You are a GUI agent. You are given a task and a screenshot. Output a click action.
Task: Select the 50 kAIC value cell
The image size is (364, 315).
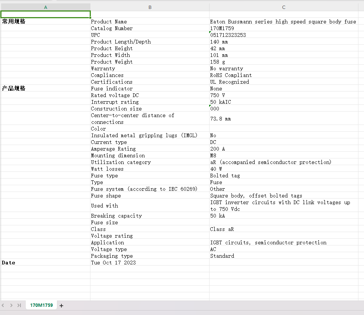coord(284,102)
